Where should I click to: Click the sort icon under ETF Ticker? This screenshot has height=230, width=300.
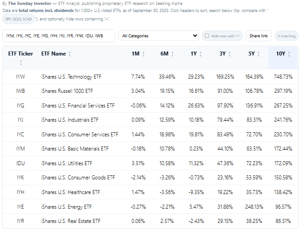[x=21, y=63]
